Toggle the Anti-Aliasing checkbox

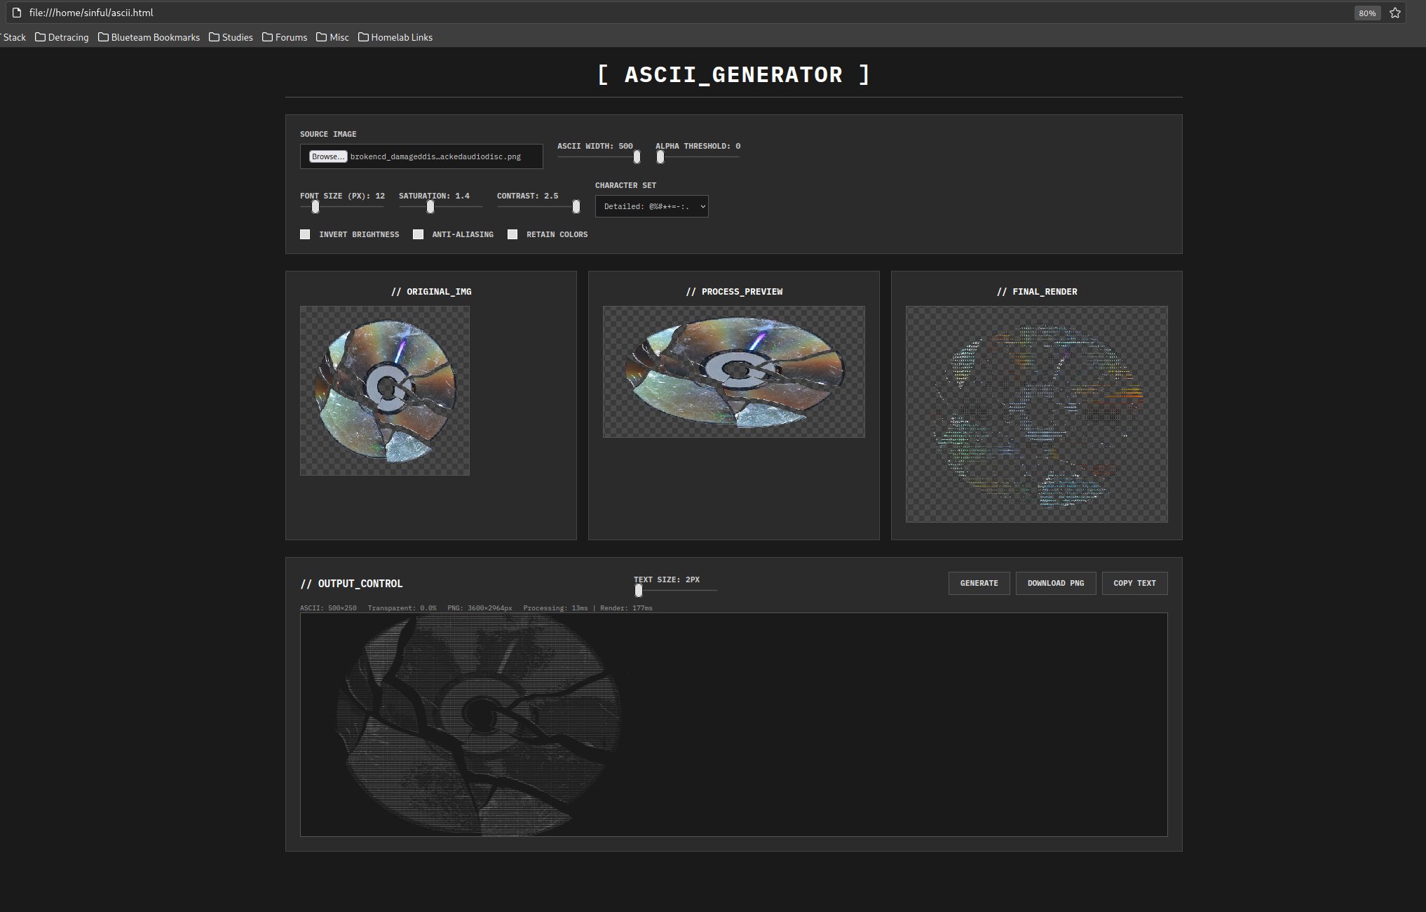(x=418, y=234)
